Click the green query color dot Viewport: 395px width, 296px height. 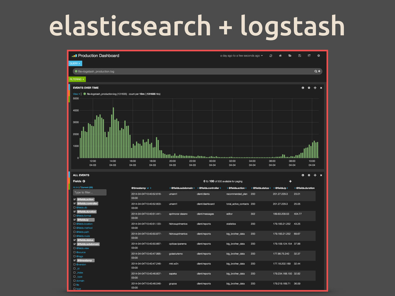click(76, 71)
